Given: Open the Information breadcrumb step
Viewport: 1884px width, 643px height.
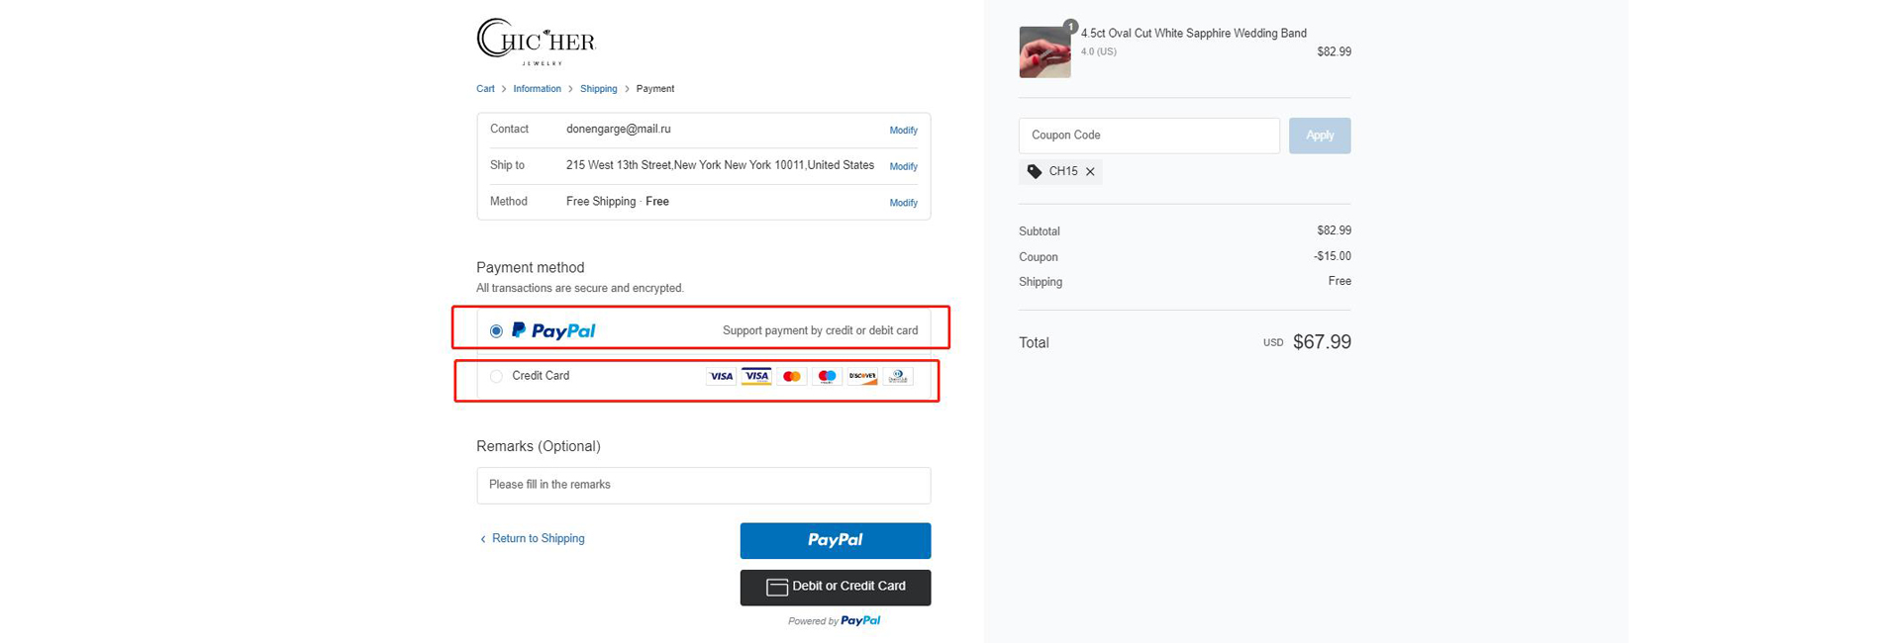Looking at the screenshot, I should pos(537,89).
